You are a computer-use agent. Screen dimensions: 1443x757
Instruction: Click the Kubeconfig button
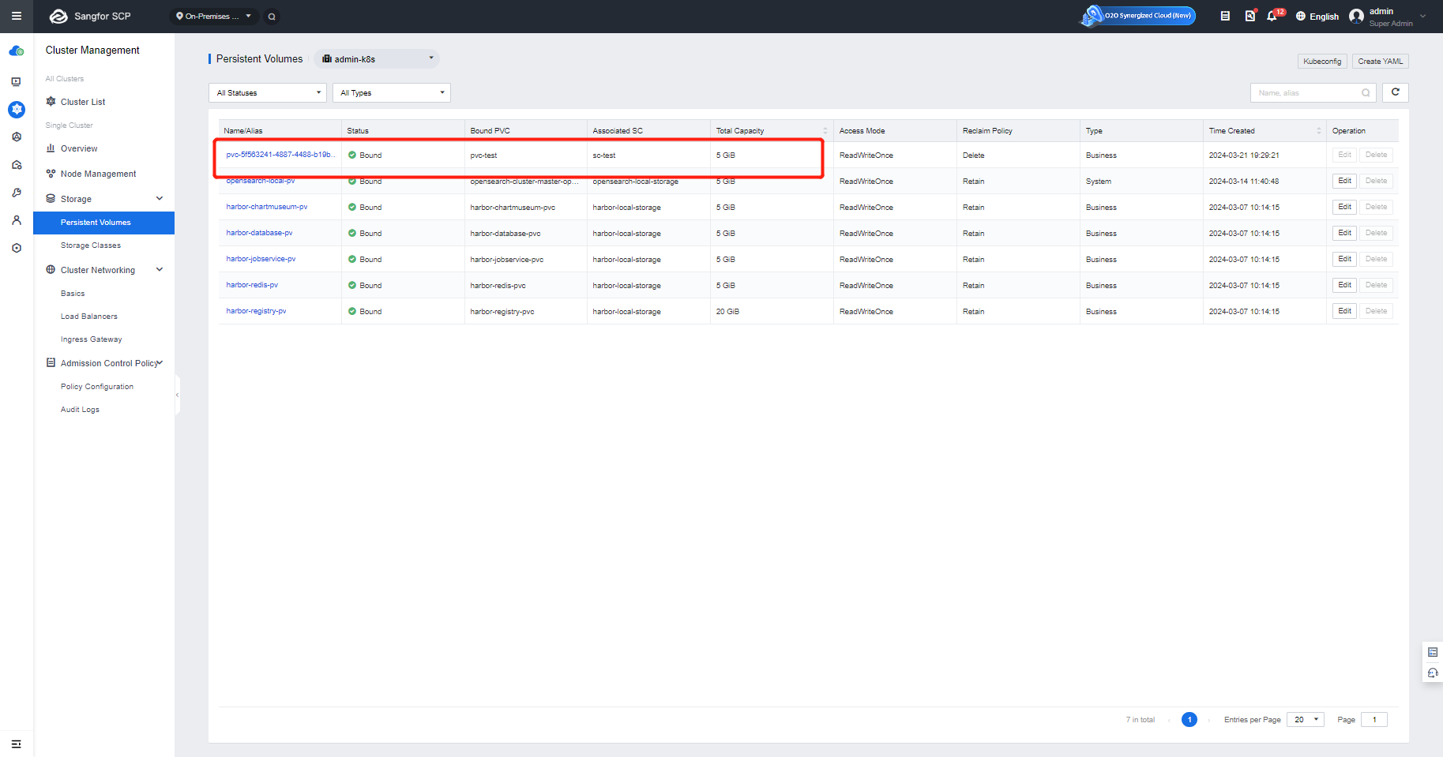point(1322,62)
